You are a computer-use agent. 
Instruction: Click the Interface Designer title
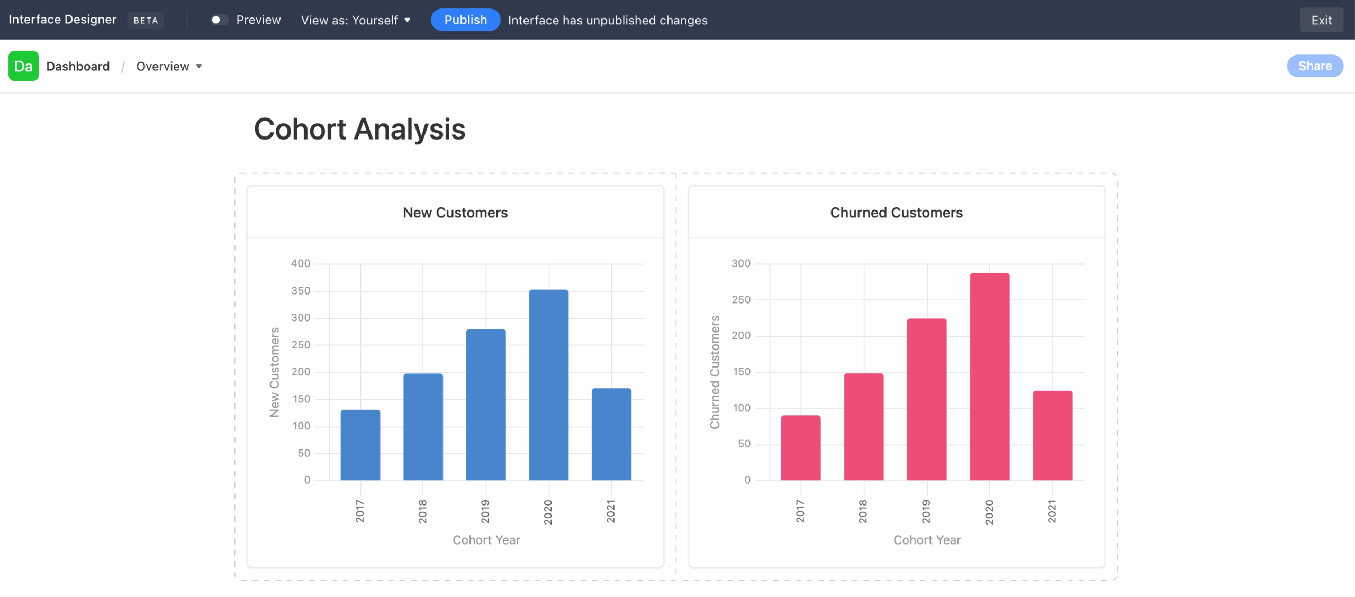(x=62, y=19)
